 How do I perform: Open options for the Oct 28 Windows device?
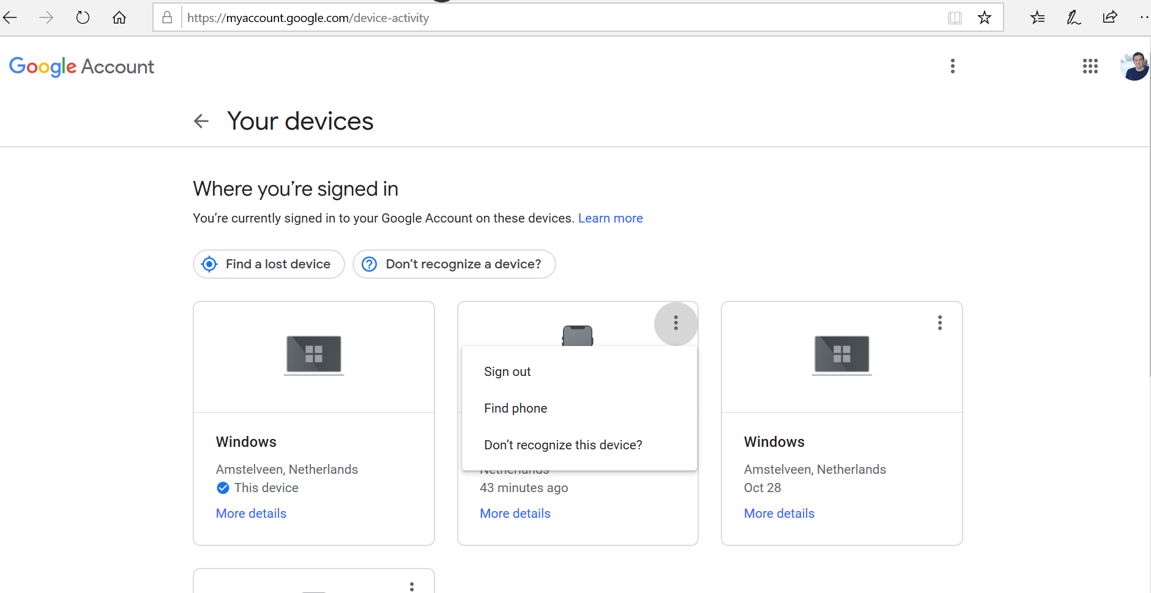click(939, 323)
